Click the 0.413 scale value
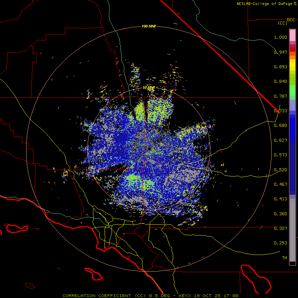This screenshot has width=298, height=298. click(x=280, y=199)
